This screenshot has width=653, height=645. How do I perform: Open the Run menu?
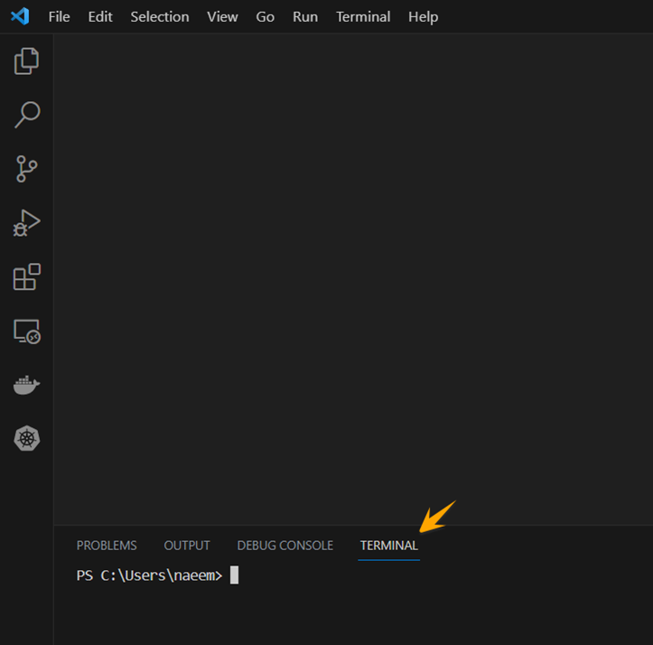(x=305, y=16)
